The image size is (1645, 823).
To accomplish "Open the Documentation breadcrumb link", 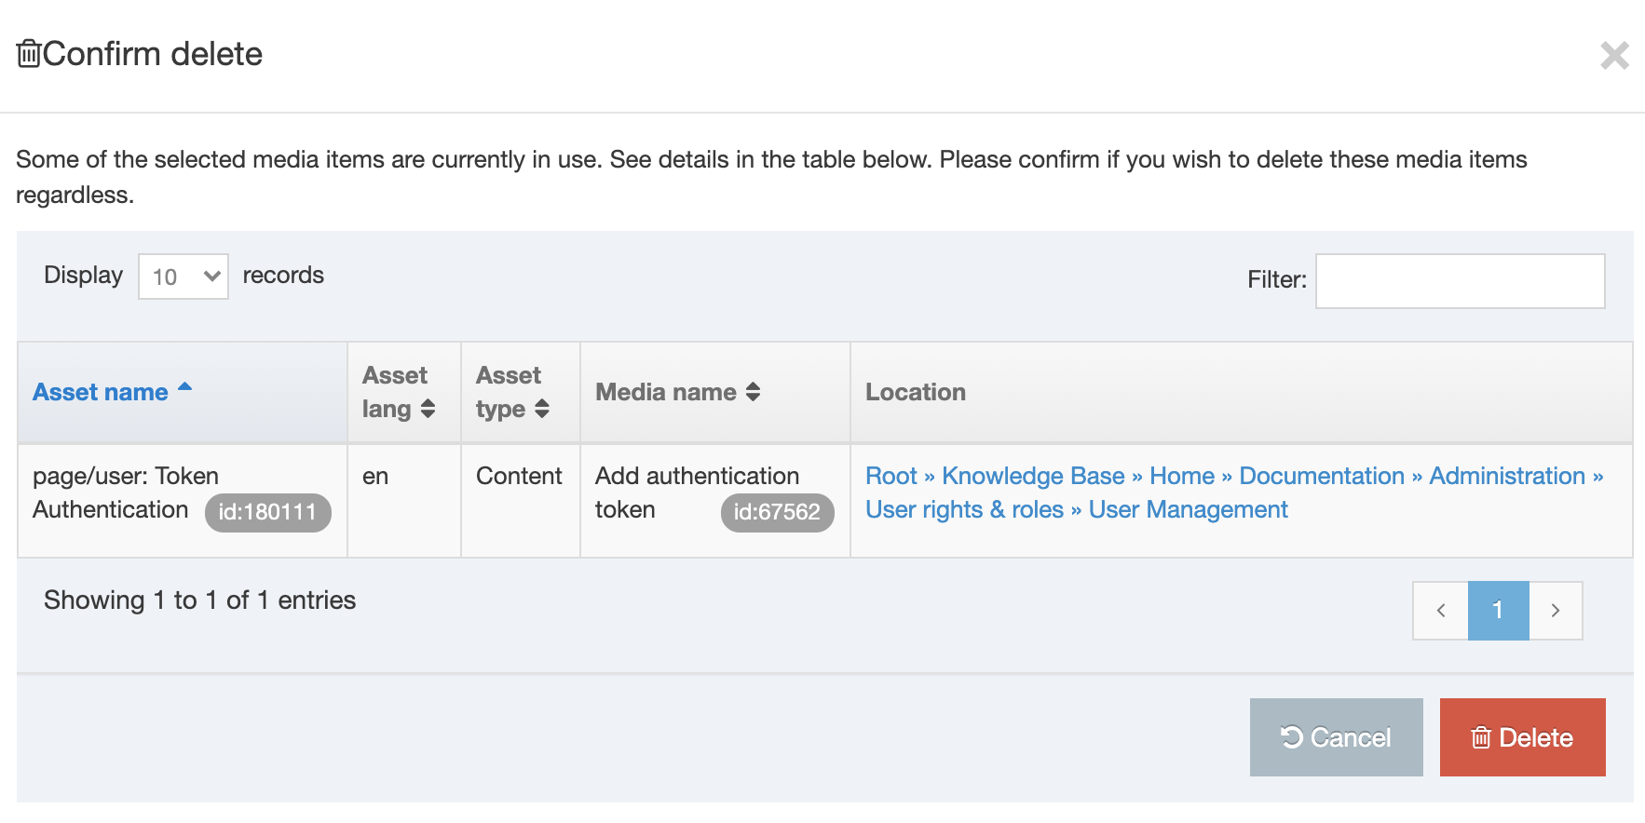I will 1321,476.
